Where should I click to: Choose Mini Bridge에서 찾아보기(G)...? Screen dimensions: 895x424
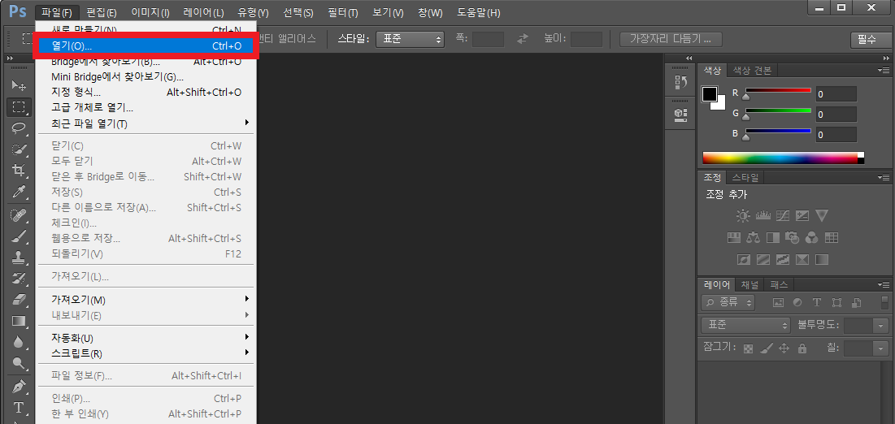click(x=146, y=76)
